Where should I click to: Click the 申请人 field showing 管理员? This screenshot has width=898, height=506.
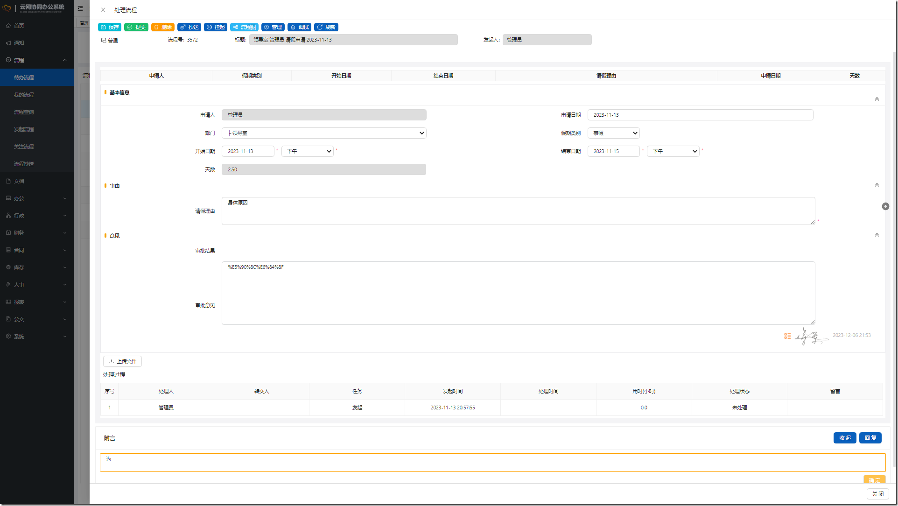[324, 115]
